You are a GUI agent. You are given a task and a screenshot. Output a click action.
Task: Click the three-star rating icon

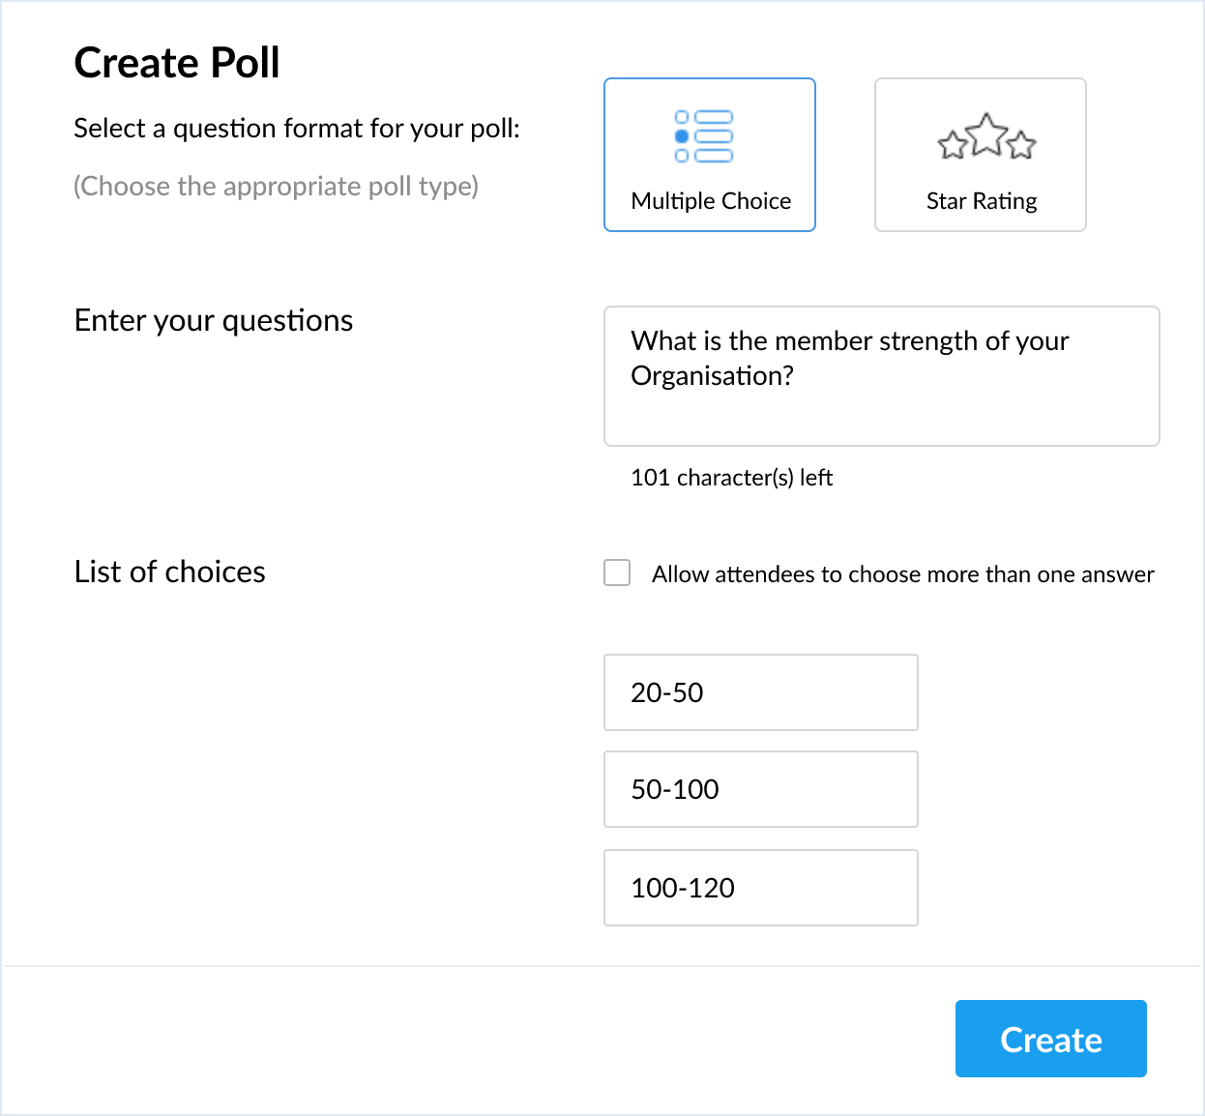(x=986, y=136)
